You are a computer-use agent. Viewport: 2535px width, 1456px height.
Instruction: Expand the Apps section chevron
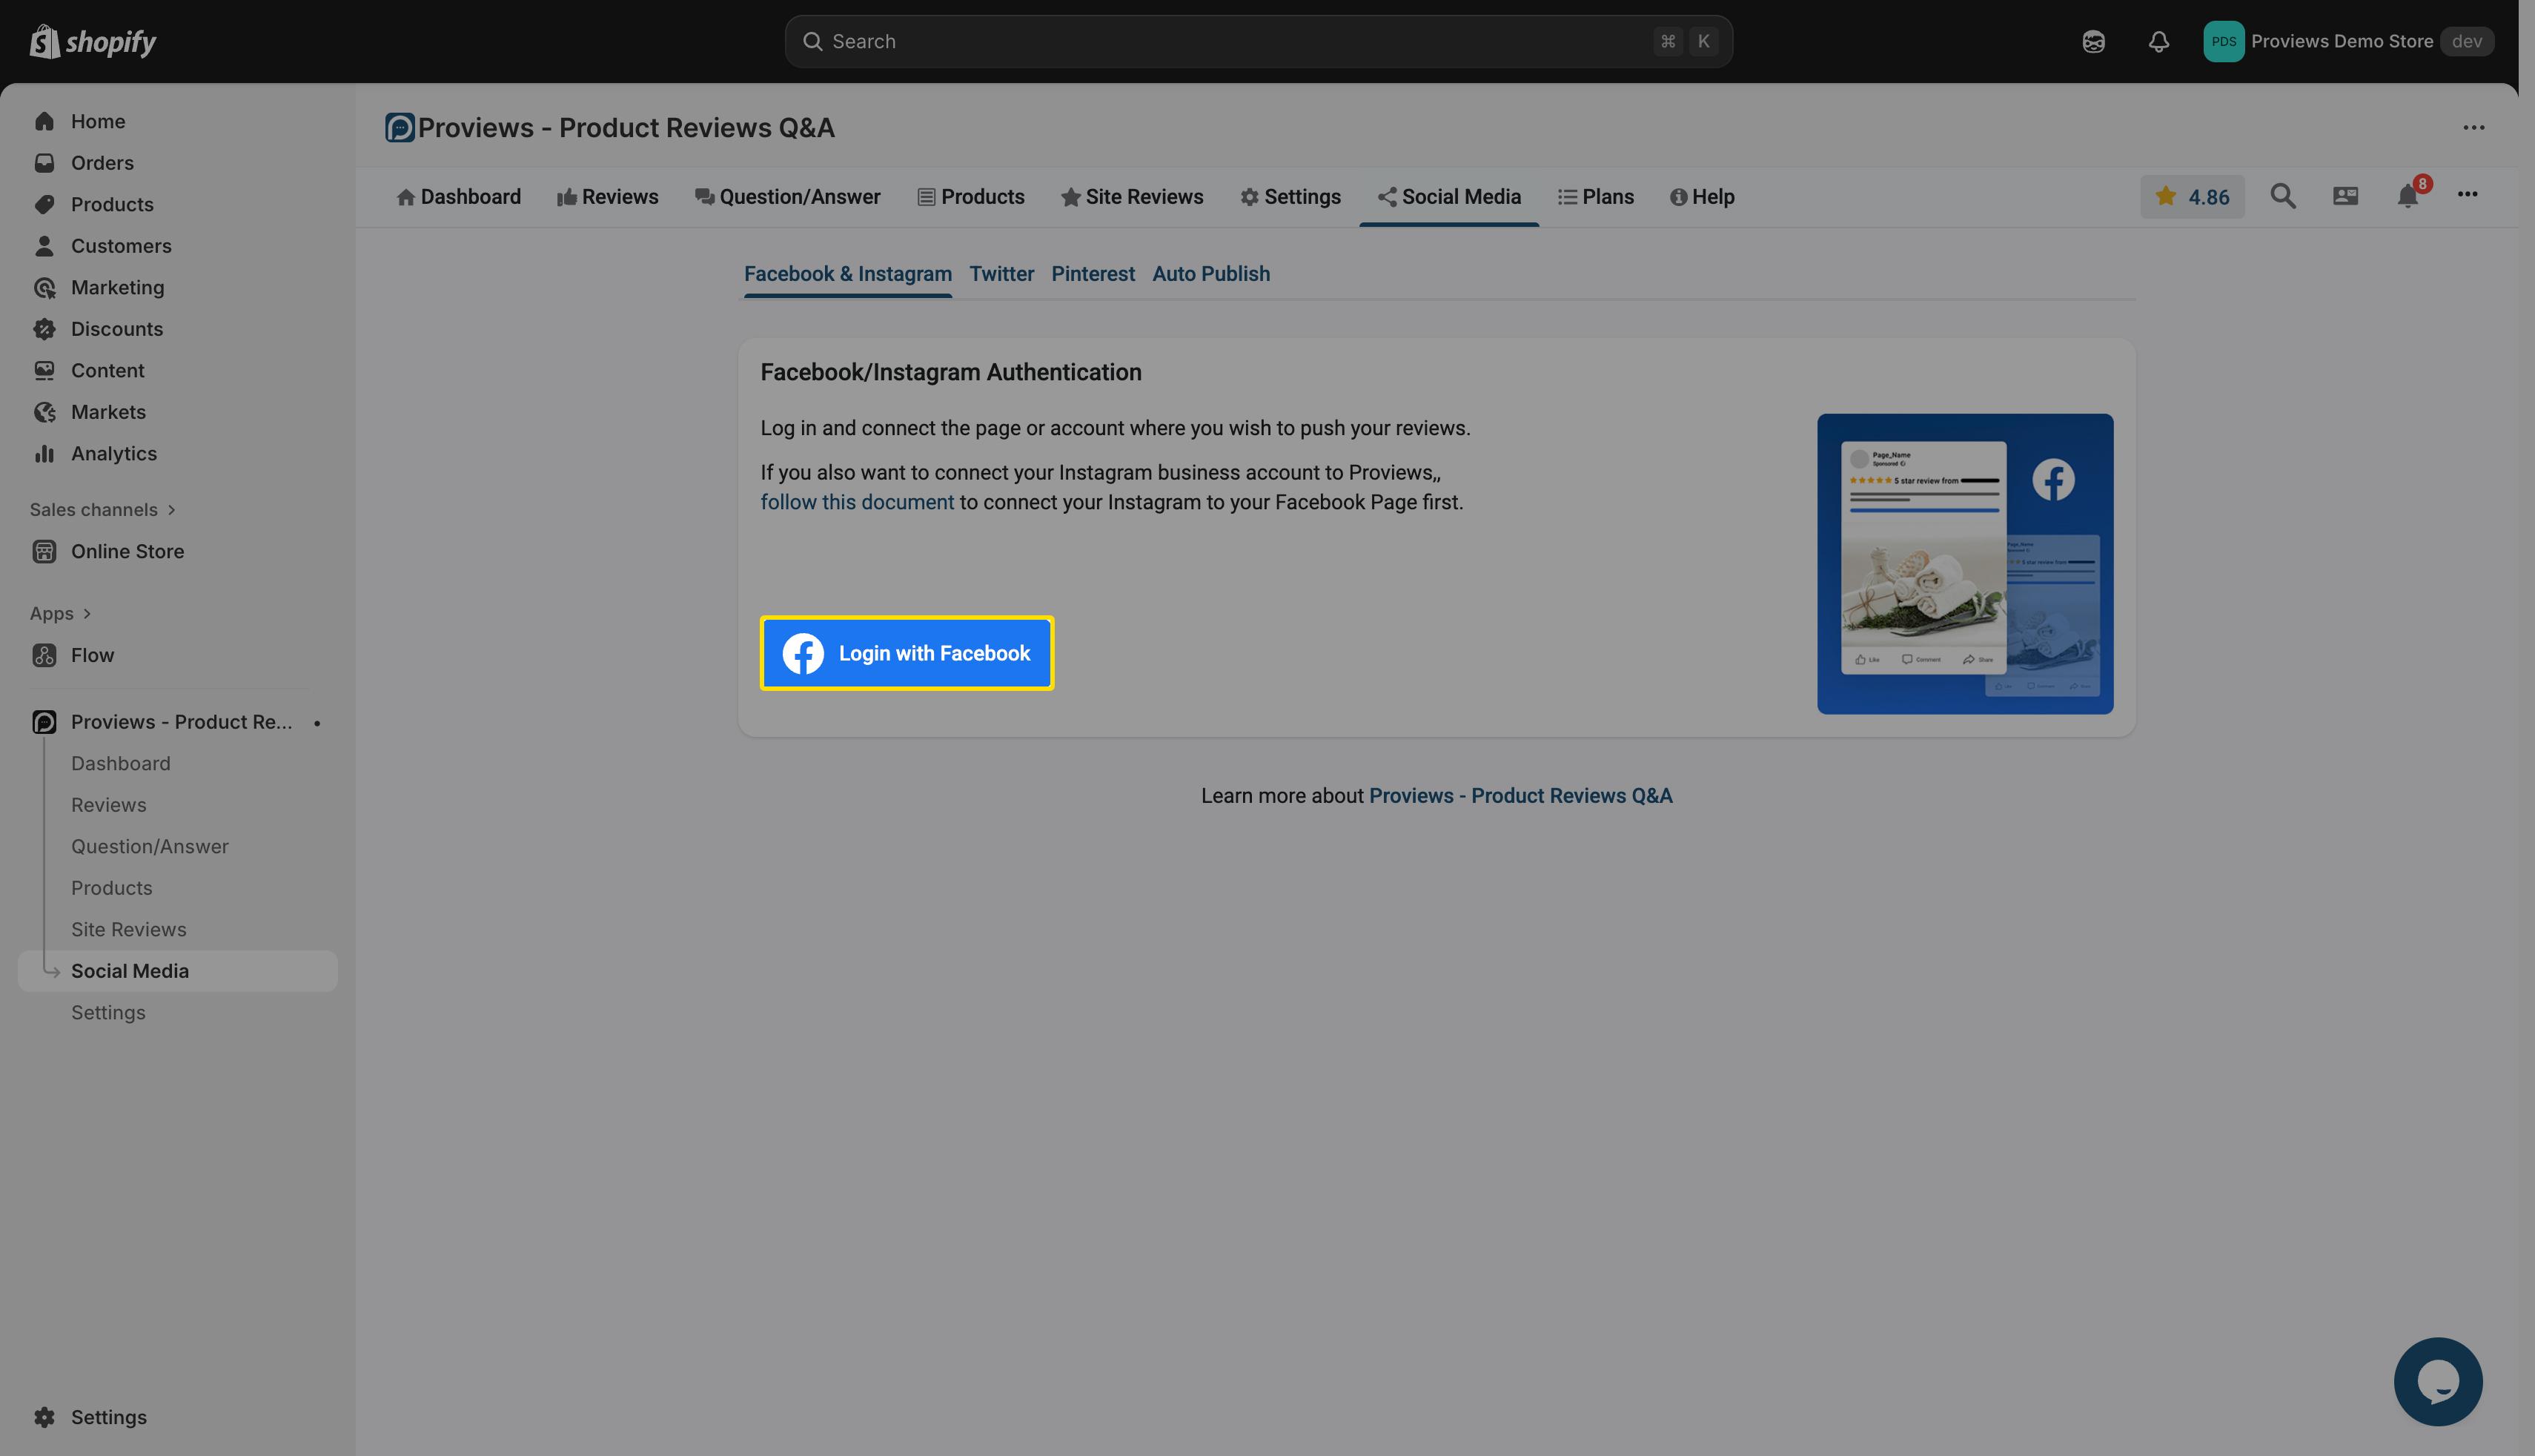(x=87, y=614)
